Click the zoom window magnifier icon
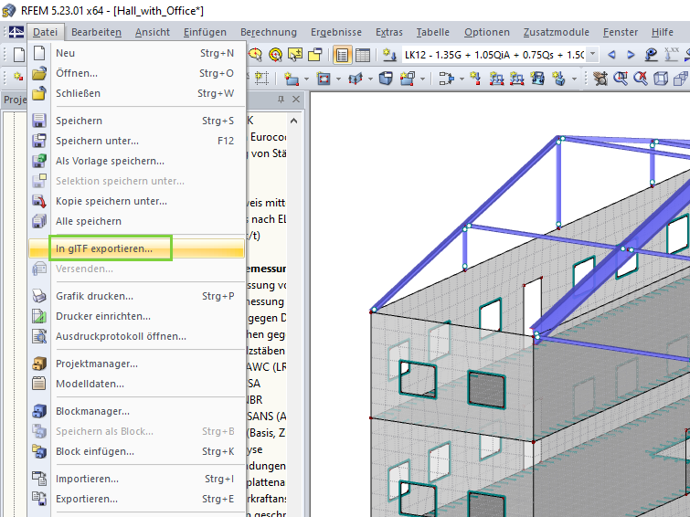The height and width of the screenshot is (517, 690). [x=621, y=79]
